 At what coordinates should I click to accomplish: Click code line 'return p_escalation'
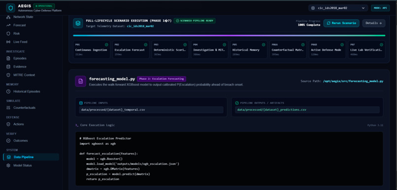click(x=102, y=179)
